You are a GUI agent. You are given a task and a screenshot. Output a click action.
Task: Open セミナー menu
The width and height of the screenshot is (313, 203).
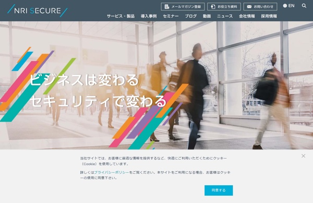(x=171, y=16)
